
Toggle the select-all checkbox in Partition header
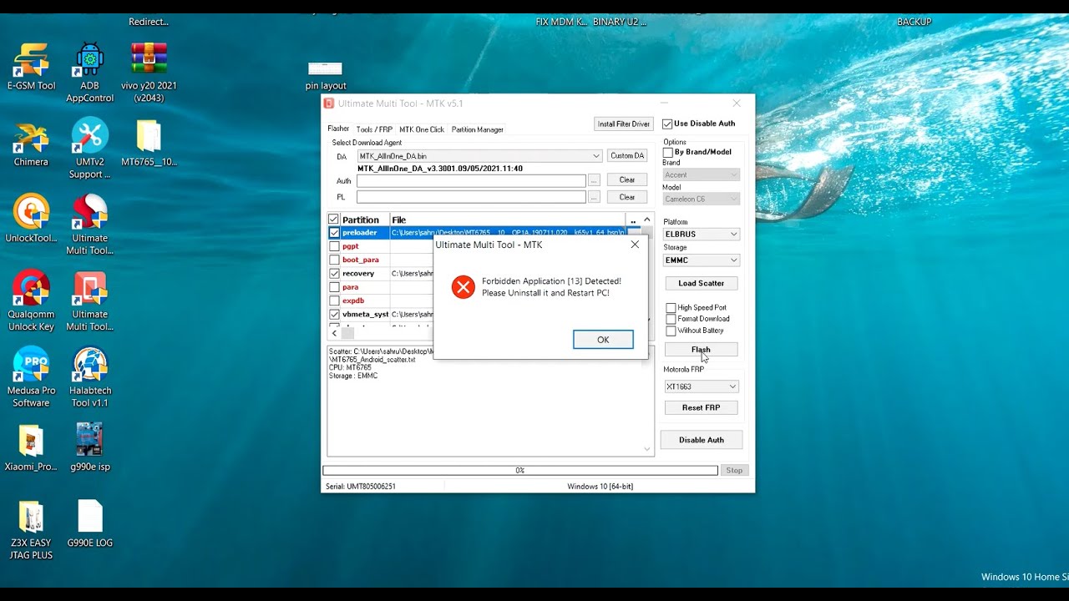[334, 220]
